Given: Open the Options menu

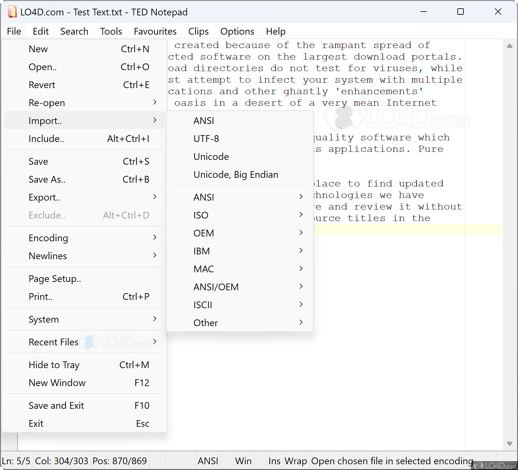Looking at the screenshot, I should pyautogui.click(x=237, y=31).
